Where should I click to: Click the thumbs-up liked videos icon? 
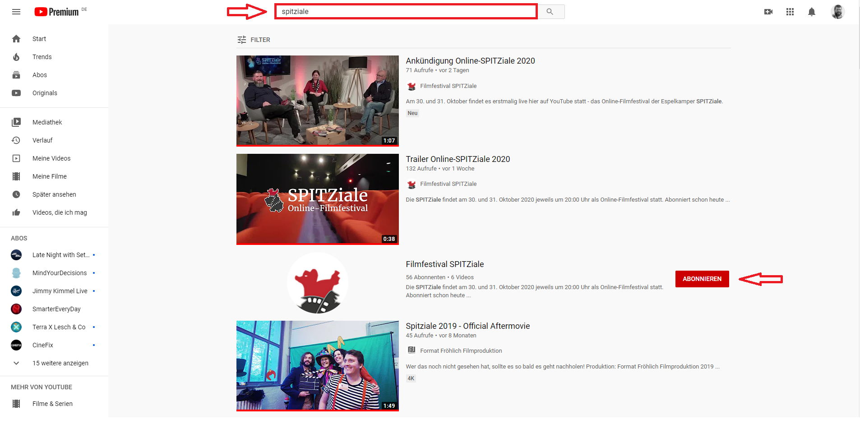tap(16, 212)
